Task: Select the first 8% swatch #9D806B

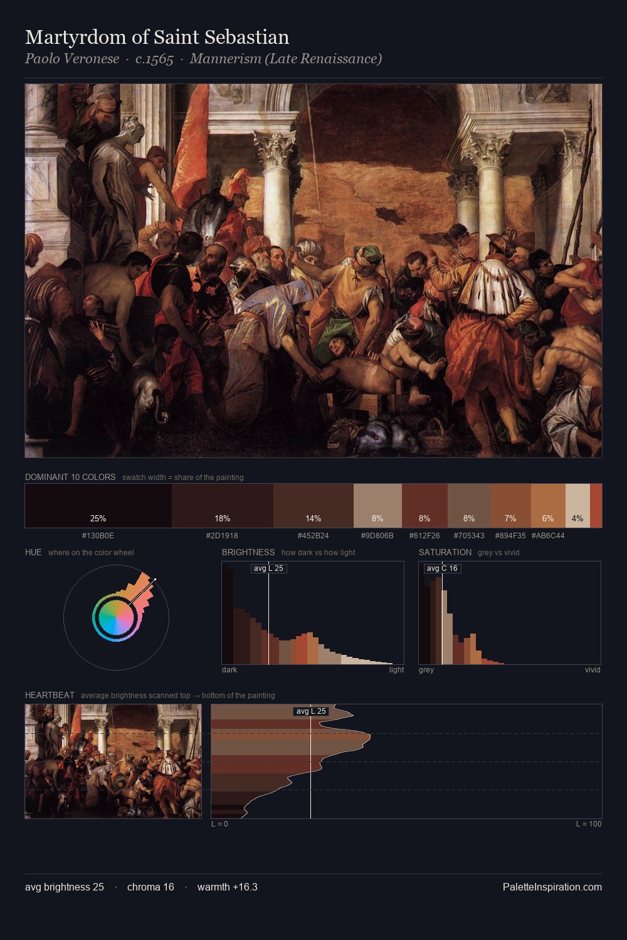Action: coord(377,506)
